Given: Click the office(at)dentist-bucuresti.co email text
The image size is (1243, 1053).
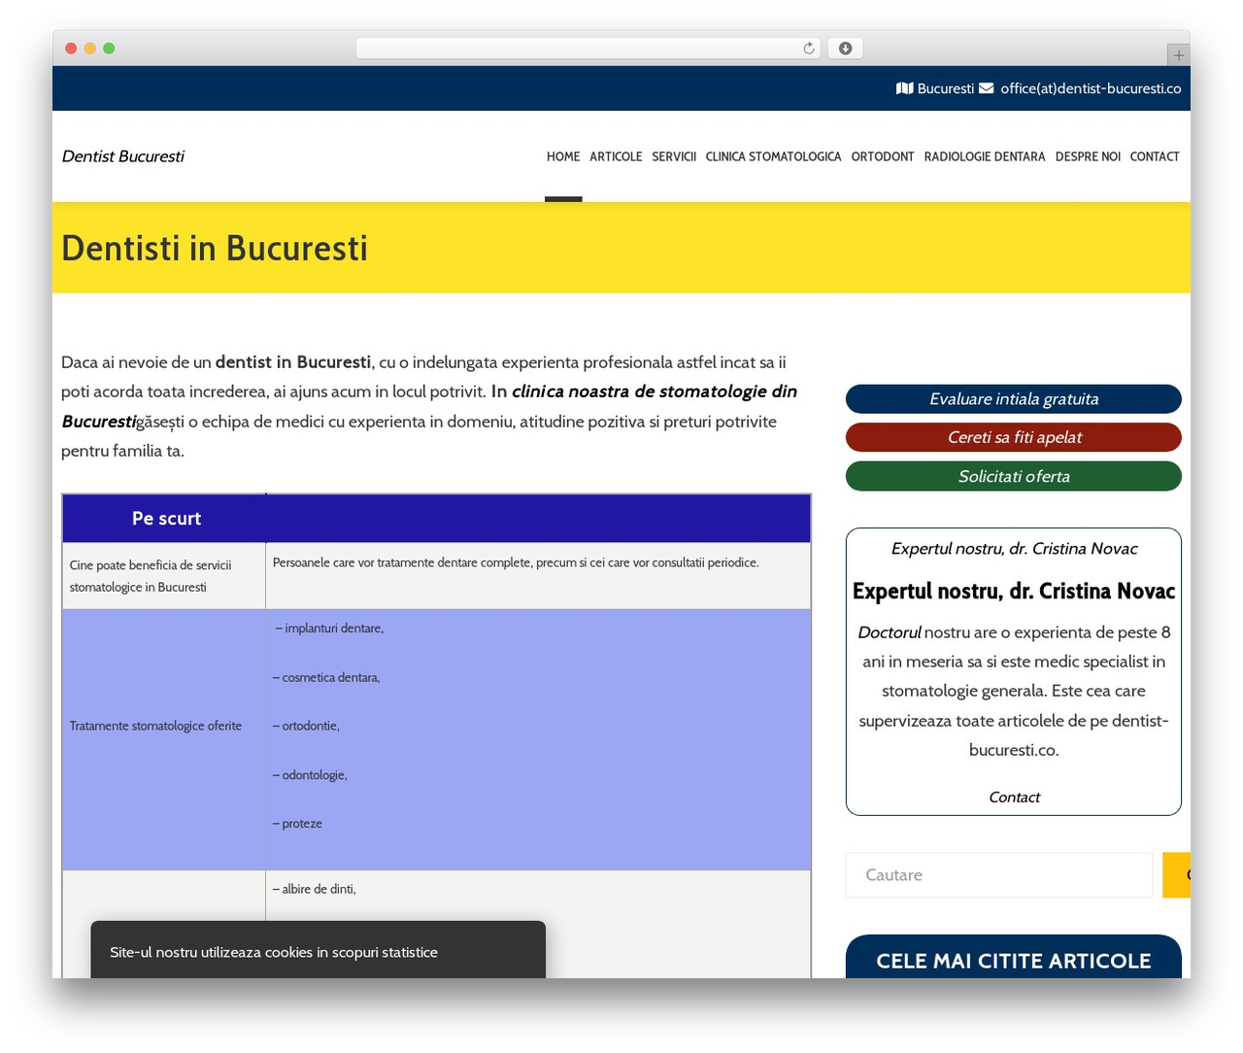Looking at the screenshot, I should pos(1091,88).
